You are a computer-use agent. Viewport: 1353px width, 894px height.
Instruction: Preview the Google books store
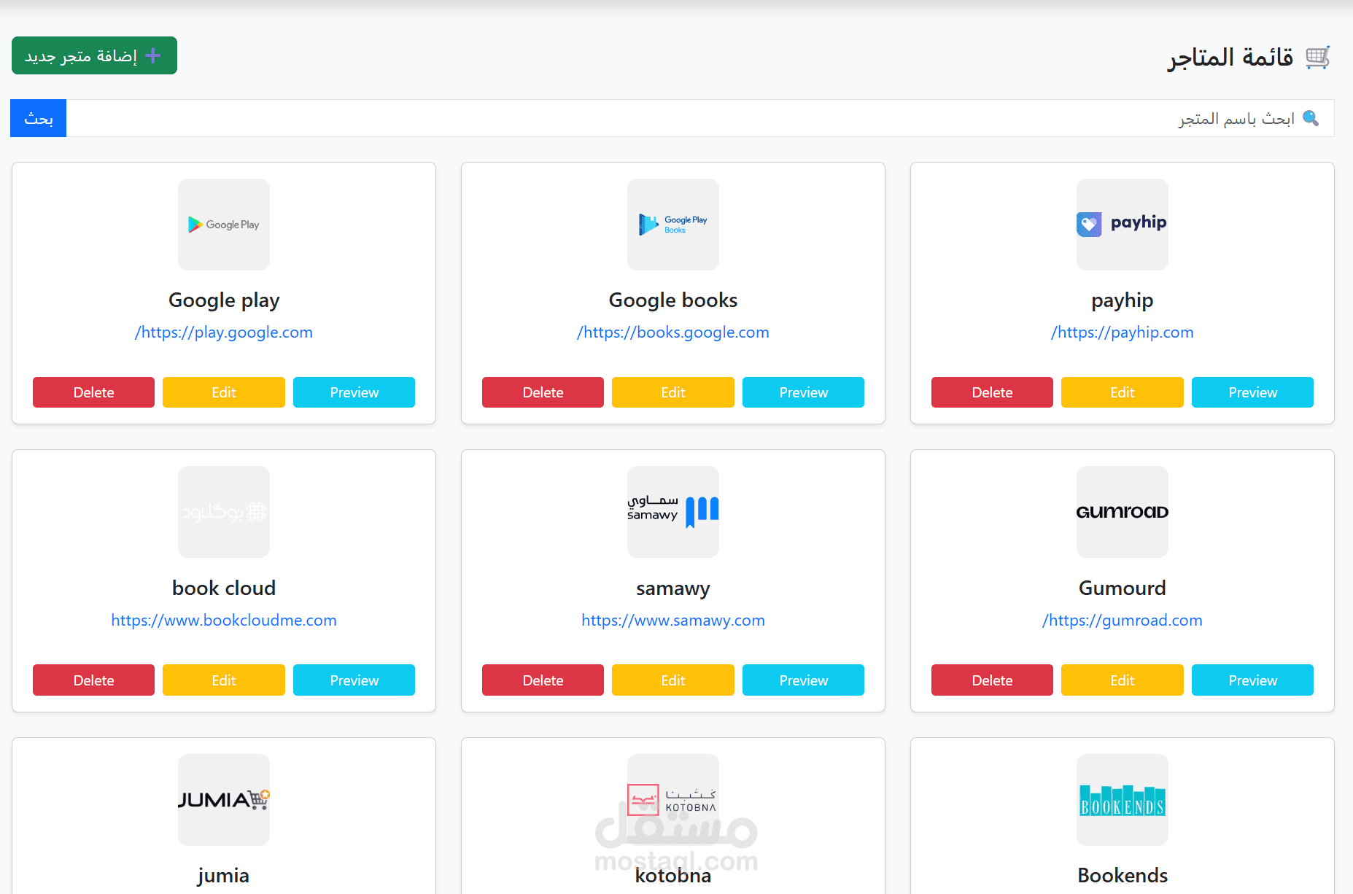[803, 392]
